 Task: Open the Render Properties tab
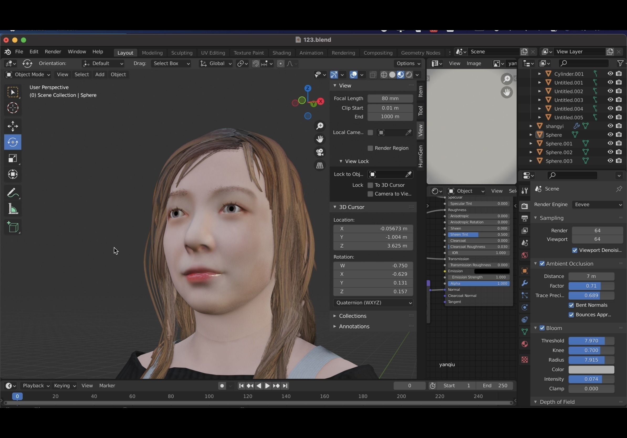pos(524,206)
